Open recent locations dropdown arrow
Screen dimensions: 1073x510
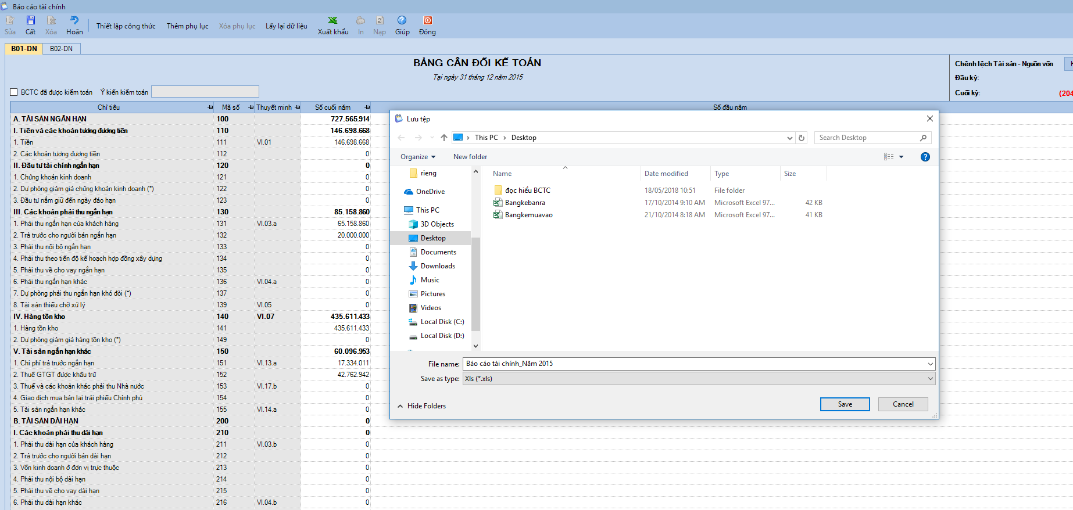pyautogui.click(x=432, y=138)
